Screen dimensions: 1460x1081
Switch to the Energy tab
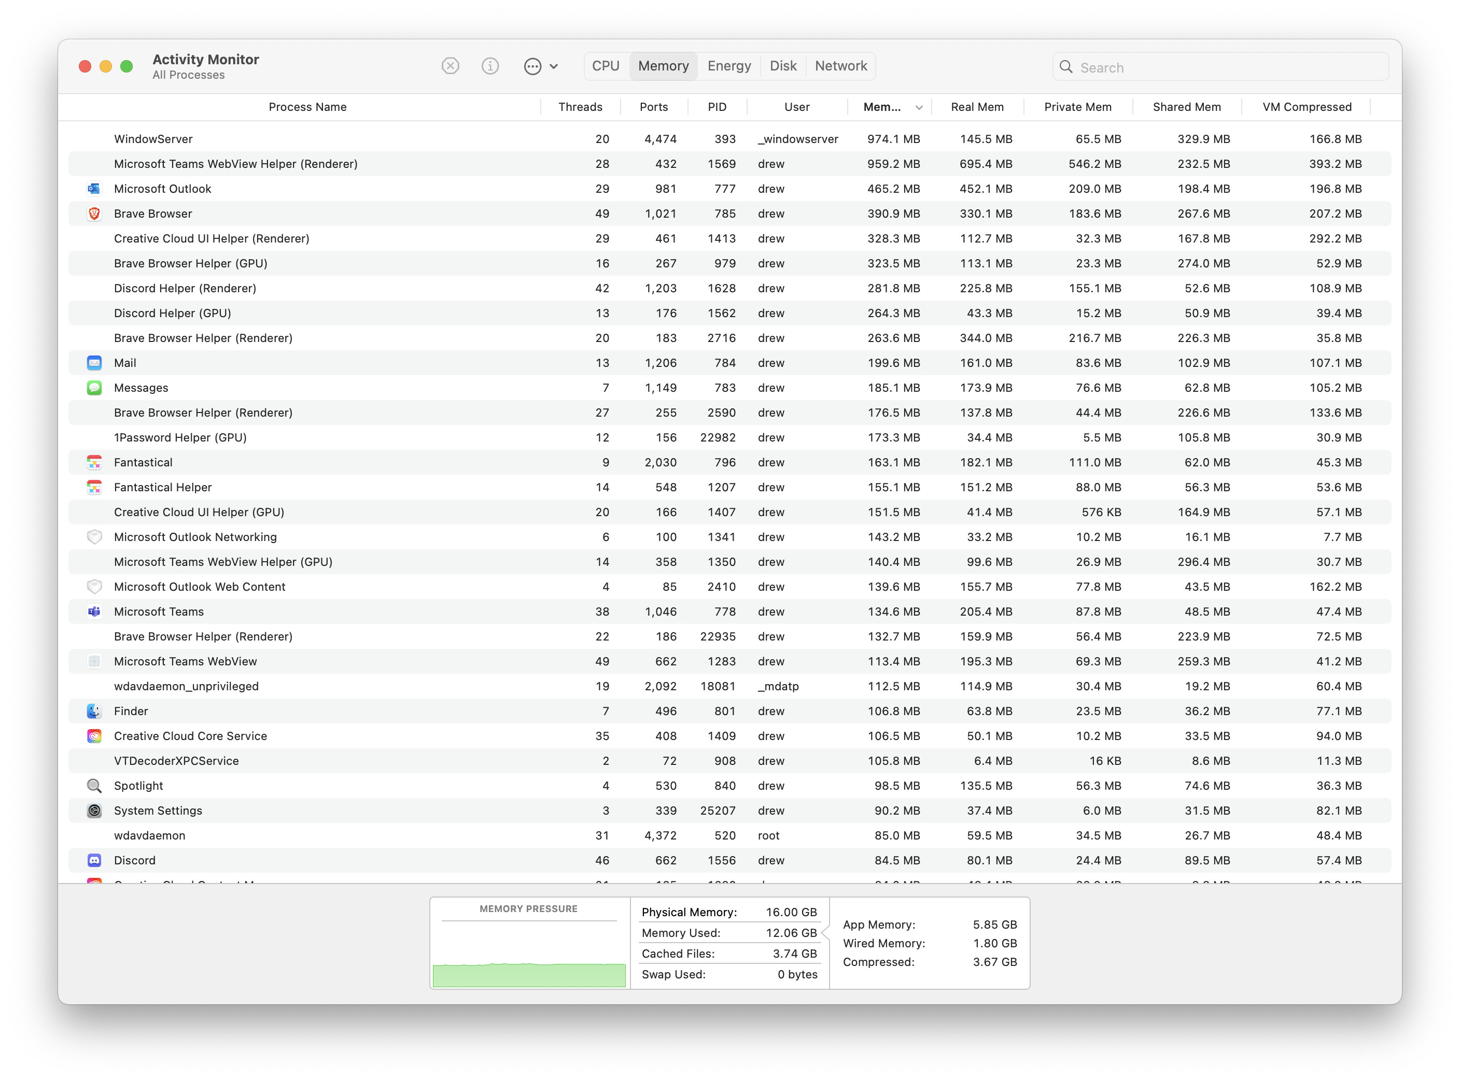click(x=728, y=66)
